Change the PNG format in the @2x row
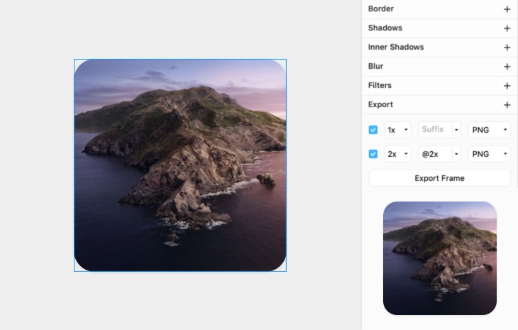The image size is (518, 330). (490, 154)
